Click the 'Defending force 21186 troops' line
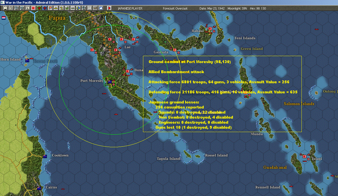Screen dimensions: 338x196 click(223, 92)
